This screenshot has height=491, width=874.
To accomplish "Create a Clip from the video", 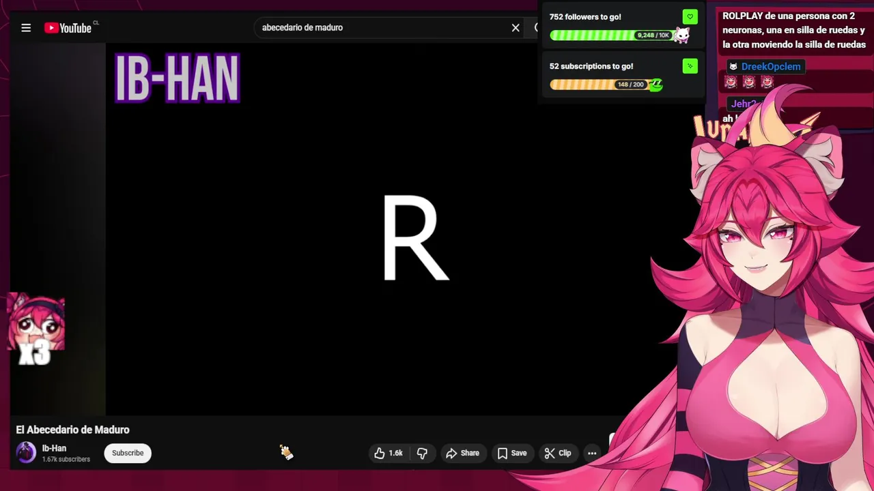I will 558,453.
